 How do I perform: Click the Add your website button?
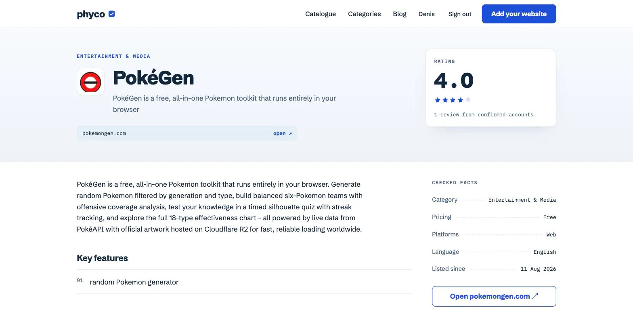[x=519, y=14]
